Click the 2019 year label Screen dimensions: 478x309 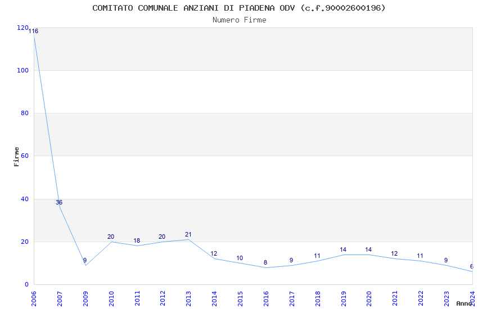[x=343, y=298]
